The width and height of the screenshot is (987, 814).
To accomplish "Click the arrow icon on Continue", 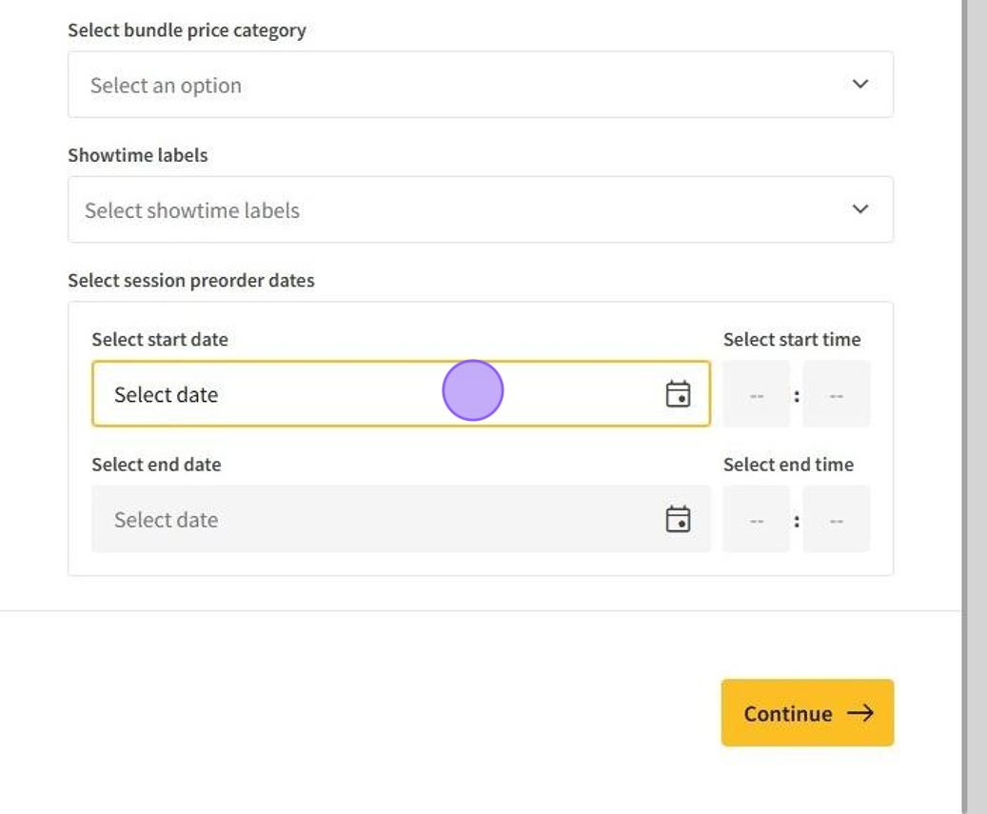I will [x=860, y=713].
